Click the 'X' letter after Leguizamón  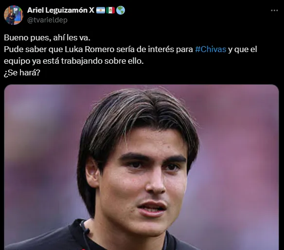coord(91,10)
